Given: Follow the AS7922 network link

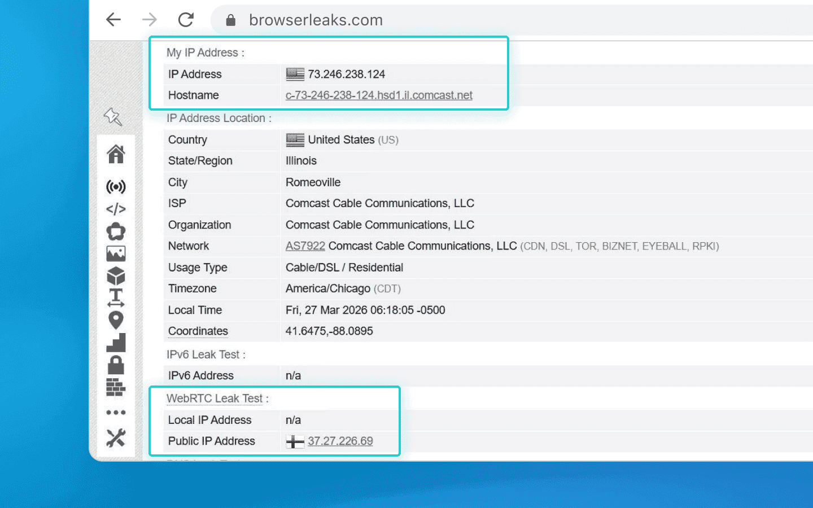Looking at the screenshot, I should (x=305, y=246).
